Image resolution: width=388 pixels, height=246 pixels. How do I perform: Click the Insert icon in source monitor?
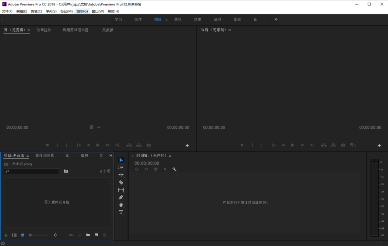point(129,145)
